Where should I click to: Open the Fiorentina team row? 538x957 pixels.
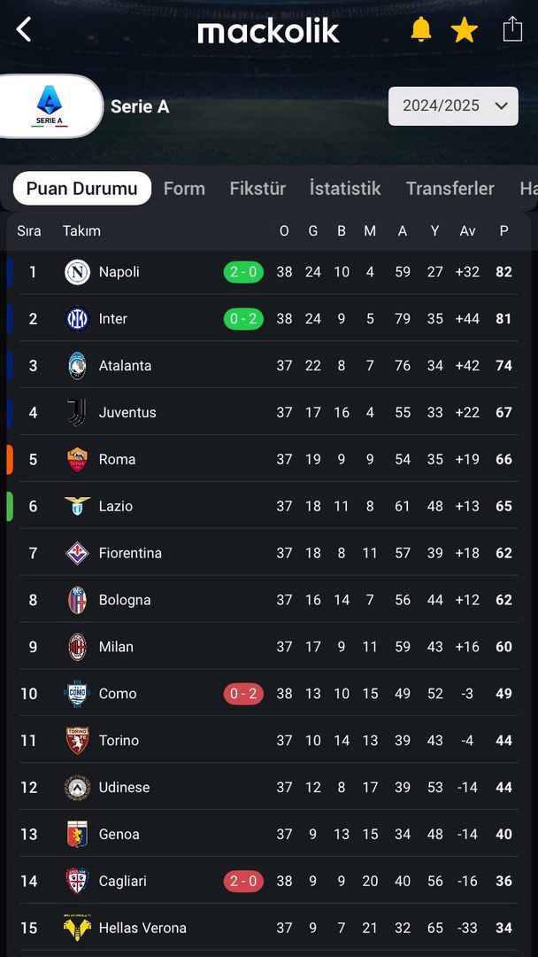coord(269,553)
